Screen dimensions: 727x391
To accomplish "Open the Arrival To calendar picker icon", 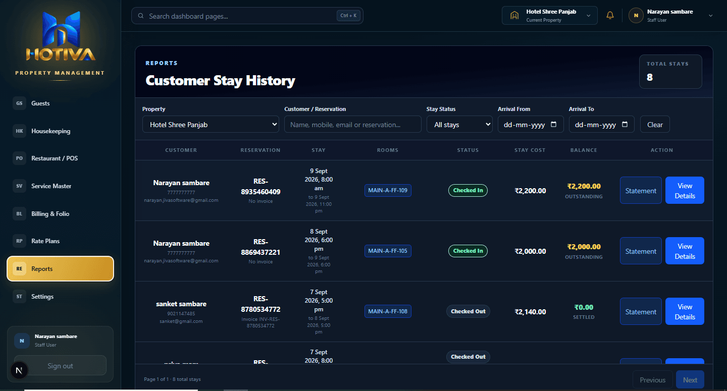I will click(625, 125).
